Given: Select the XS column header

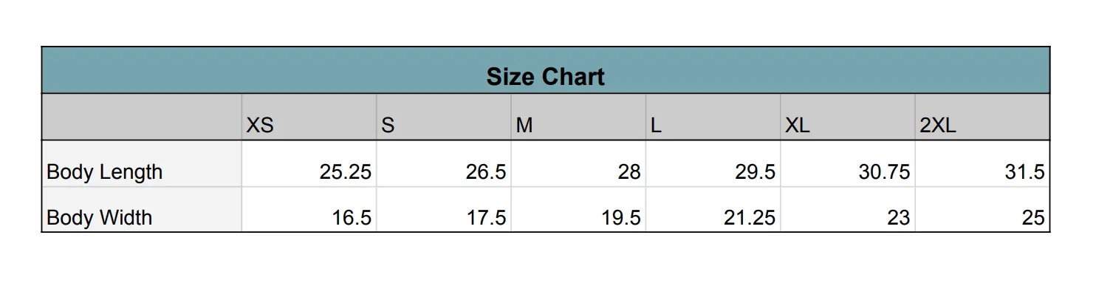Looking at the screenshot, I should [309, 117].
